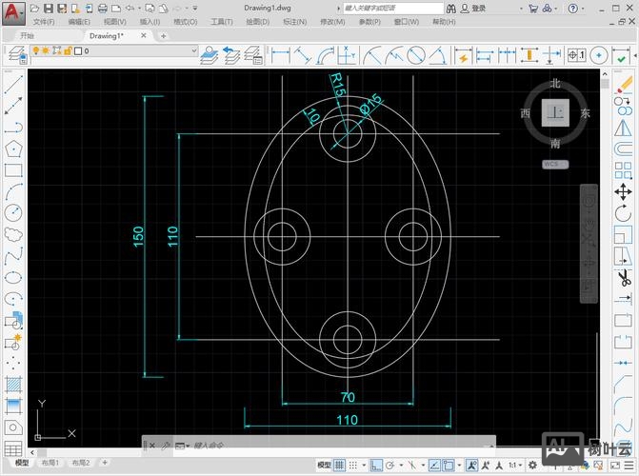The image size is (639, 476).
Task: Choose the Revision Cloud tool
Action: 12,233
